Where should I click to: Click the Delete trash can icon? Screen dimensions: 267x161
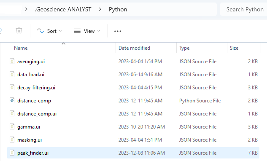(x=19, y=31)
